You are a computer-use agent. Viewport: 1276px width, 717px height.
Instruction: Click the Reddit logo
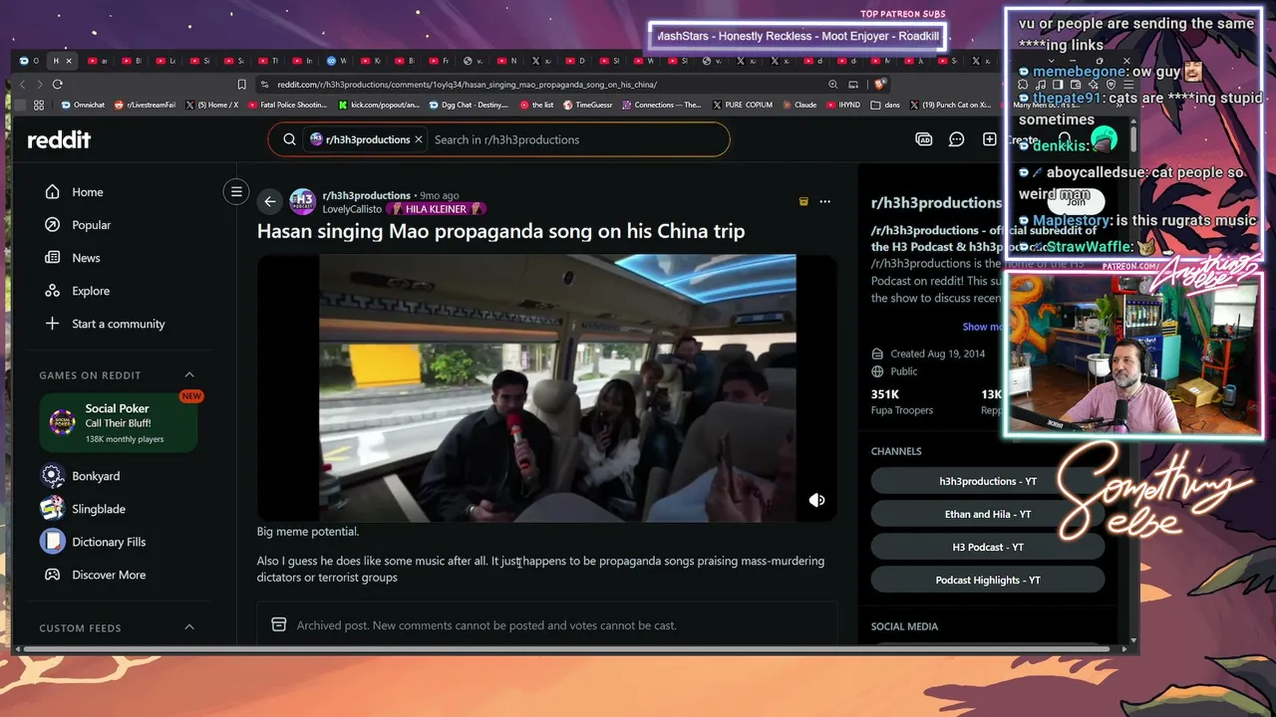[59, 139]
